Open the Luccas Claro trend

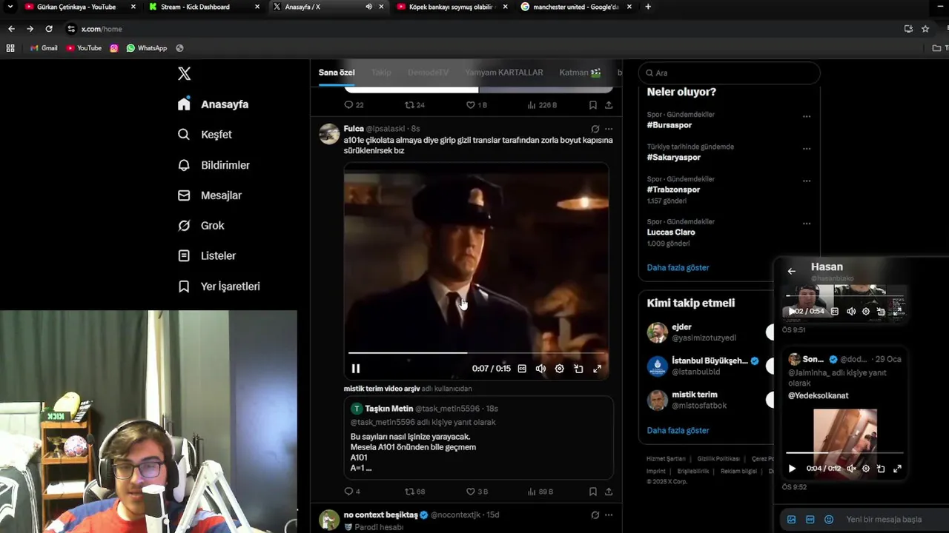click(x=671, y=232)
